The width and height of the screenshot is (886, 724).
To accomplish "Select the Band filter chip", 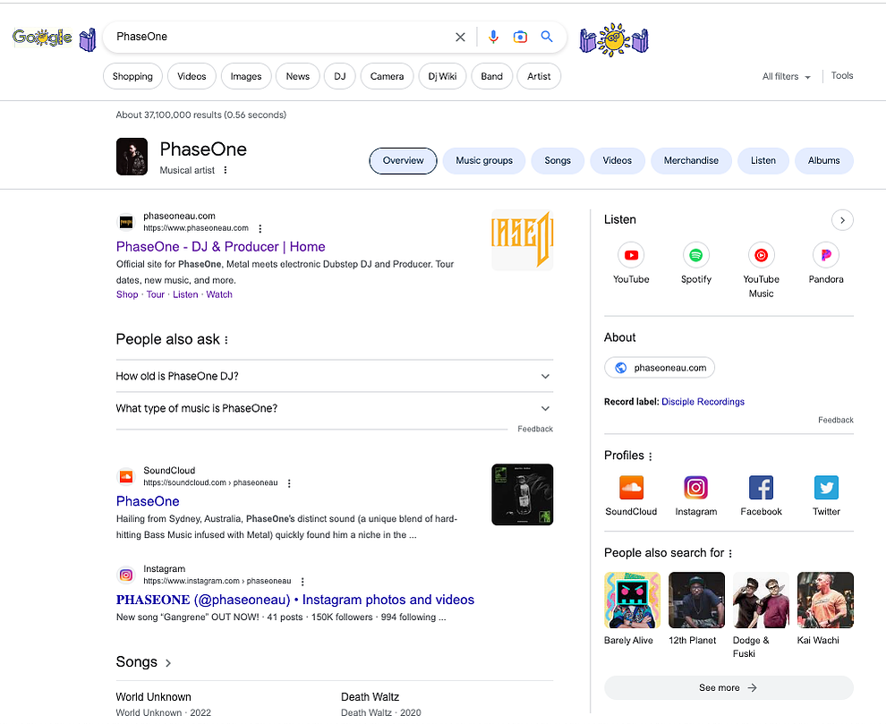I will click(x=491, y=76).
